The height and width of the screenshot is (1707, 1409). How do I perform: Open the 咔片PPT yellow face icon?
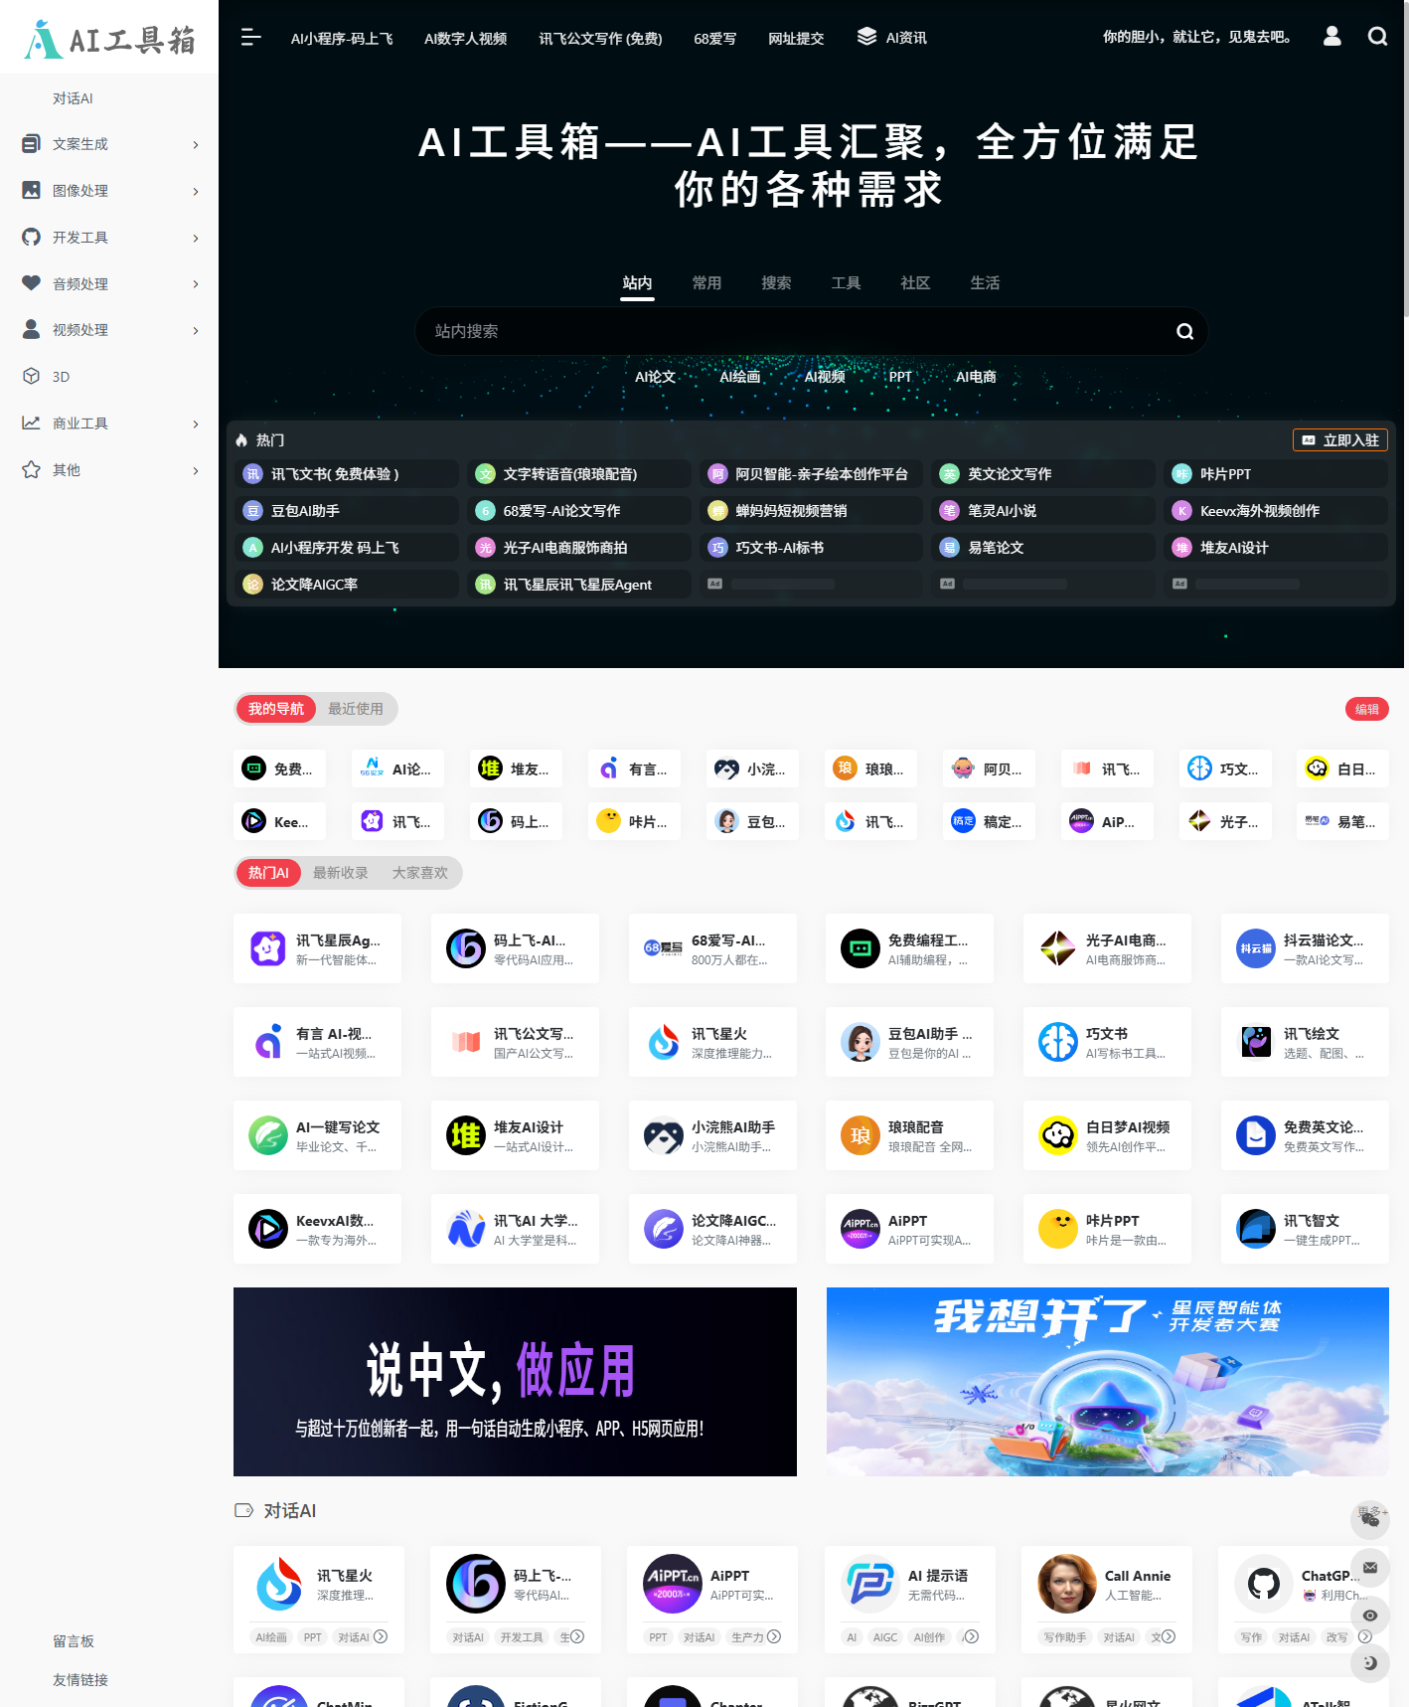click(1058, 1229)
